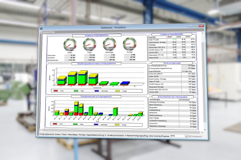Click the Warengruppe column header
This screenshot has height=160, width=241.
coord(155,100)
